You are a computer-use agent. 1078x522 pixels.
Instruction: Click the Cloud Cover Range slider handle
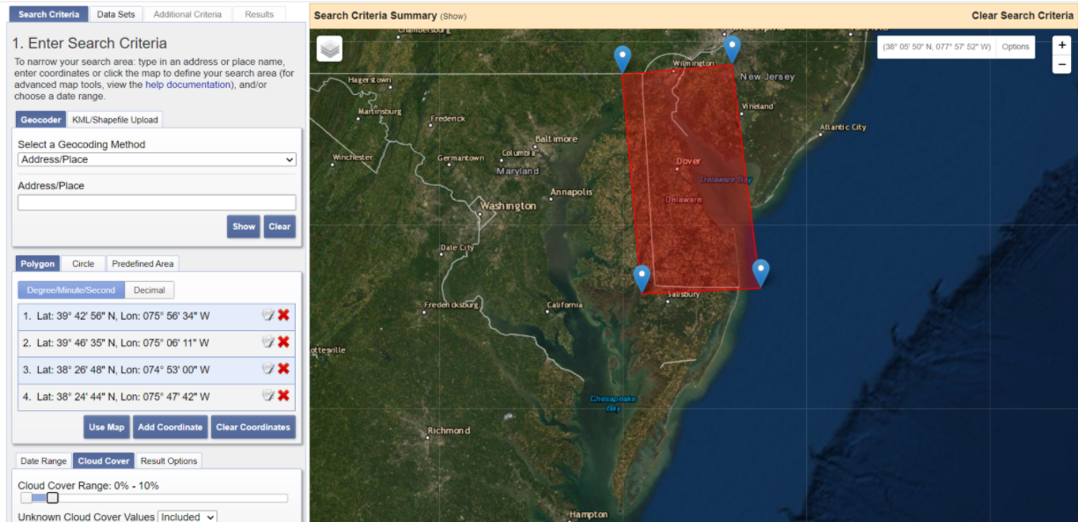point(52,498)
